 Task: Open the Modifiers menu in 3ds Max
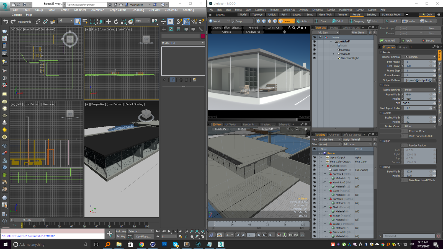pyautogui.click(x=80, y=10)
